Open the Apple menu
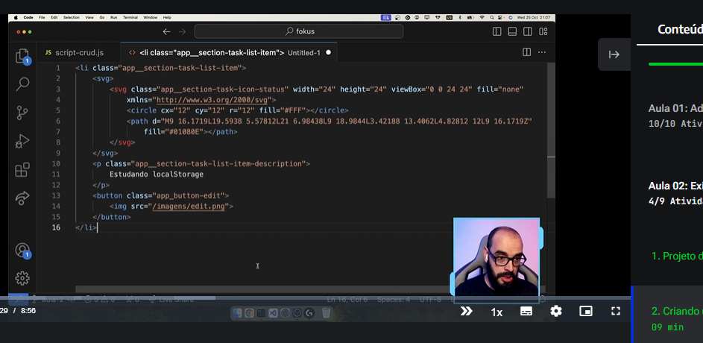 (x=16, y=17)
